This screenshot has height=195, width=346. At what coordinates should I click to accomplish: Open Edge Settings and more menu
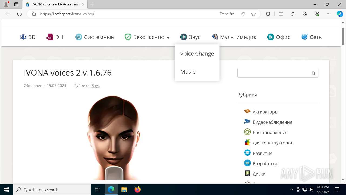[329, 14]
